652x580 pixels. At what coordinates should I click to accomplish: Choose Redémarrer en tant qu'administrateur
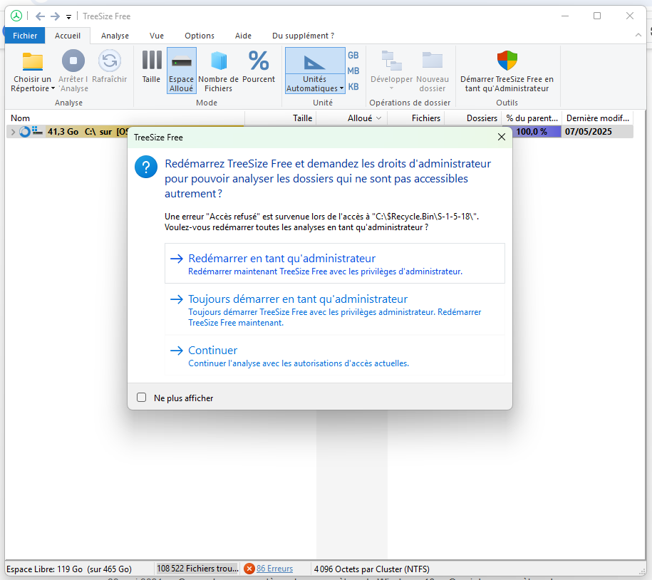[335, 264]
